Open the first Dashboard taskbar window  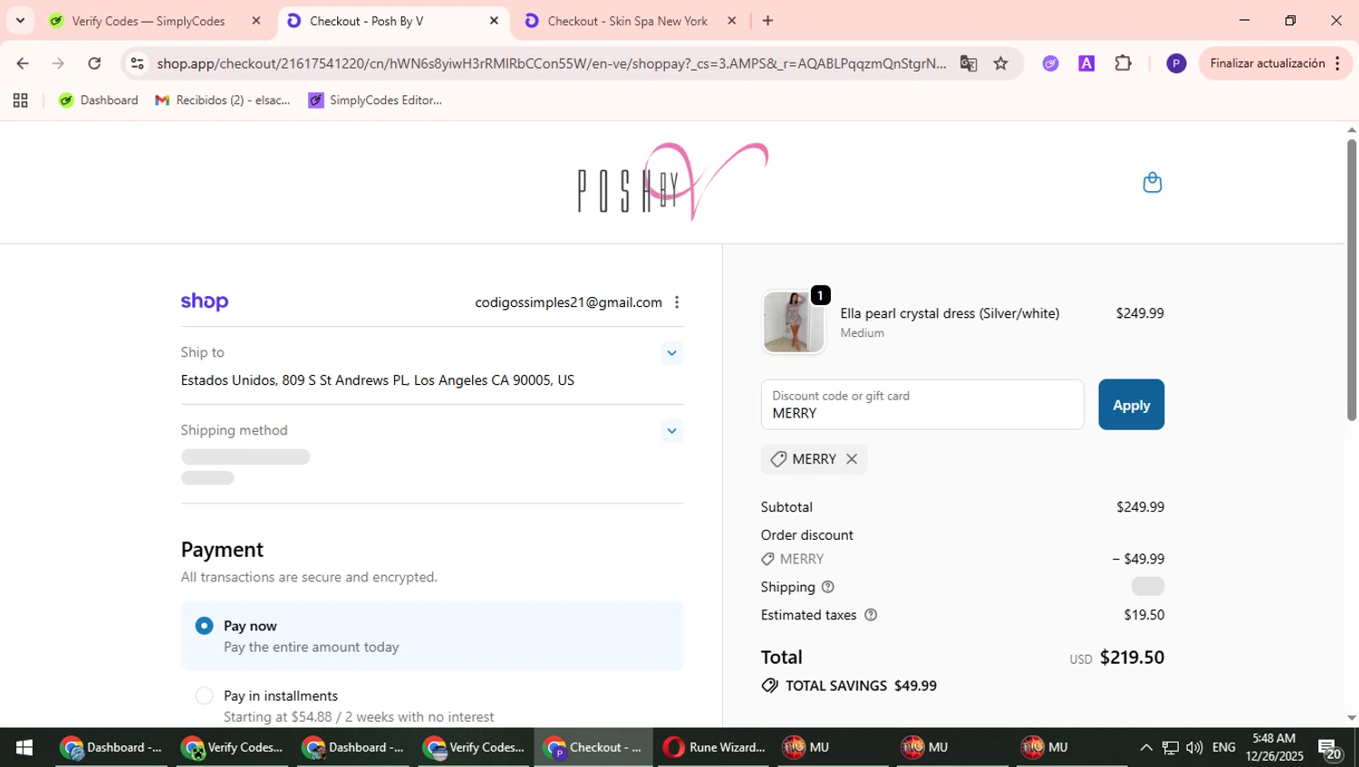click(111, 747)
